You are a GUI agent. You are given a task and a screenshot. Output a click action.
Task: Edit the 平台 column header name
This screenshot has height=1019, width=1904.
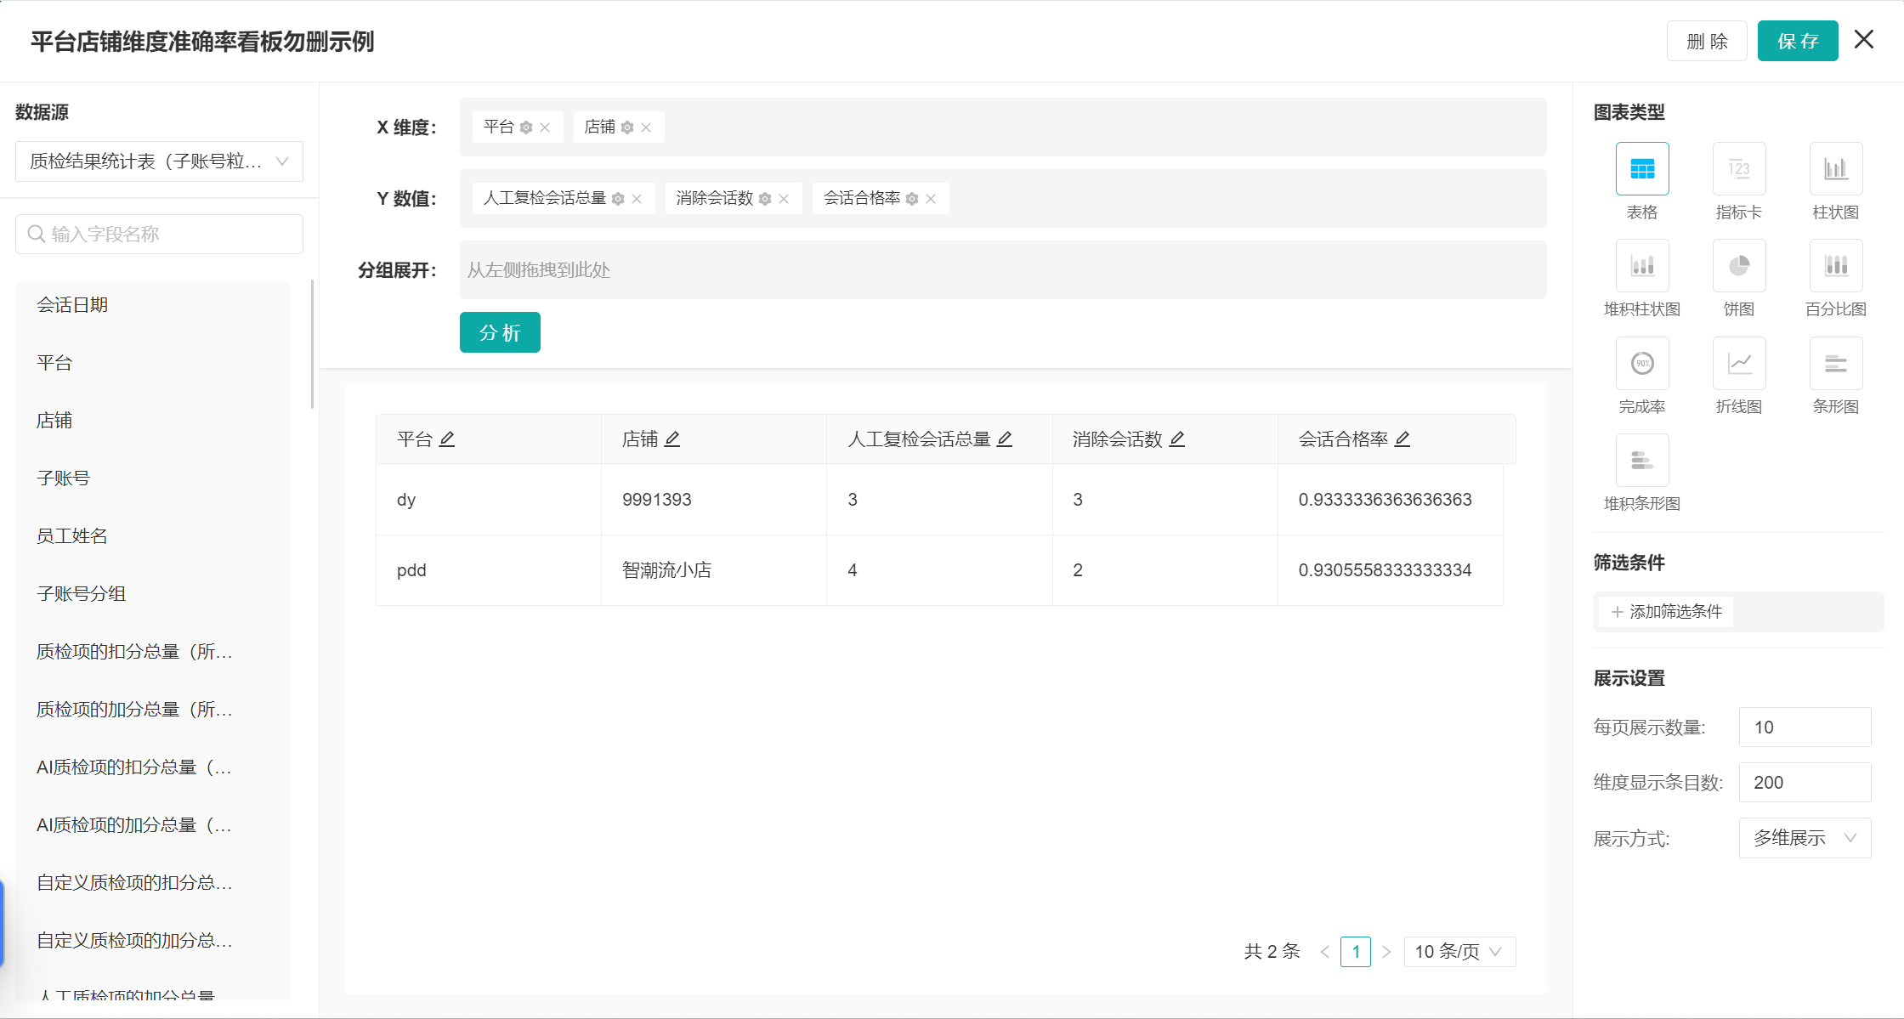pos(447,439)
